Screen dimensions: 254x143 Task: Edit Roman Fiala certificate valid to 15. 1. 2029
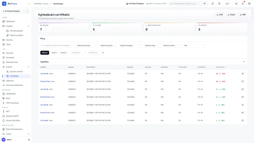(242, 97)
